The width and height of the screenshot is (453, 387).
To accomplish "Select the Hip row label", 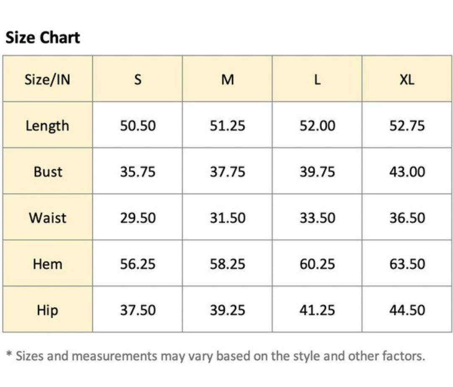I will (47, 310).
